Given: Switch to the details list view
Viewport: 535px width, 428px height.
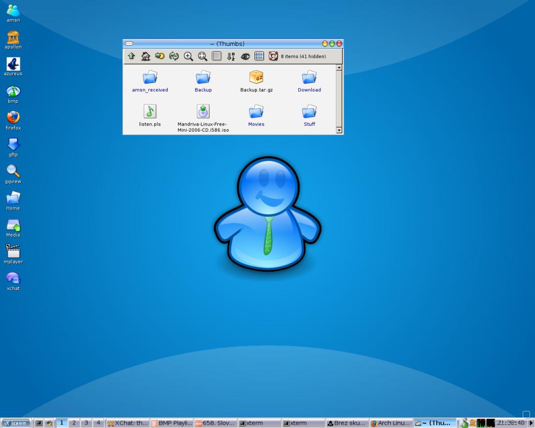Looking at the screenshot, I should (217, 56).
